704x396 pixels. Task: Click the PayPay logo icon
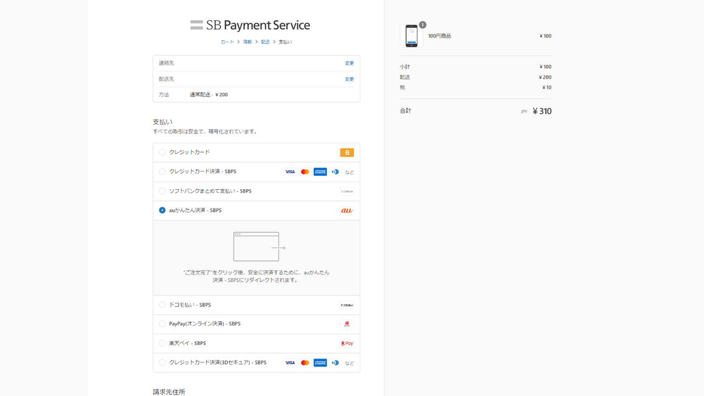tap(347, 324)
